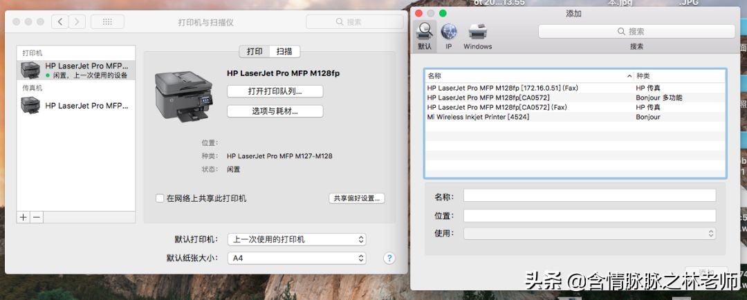This screenshot has width=747, height=300.
Task: Open 共享偏好设置 sharing preferences
Action: (x=357, y=198)
